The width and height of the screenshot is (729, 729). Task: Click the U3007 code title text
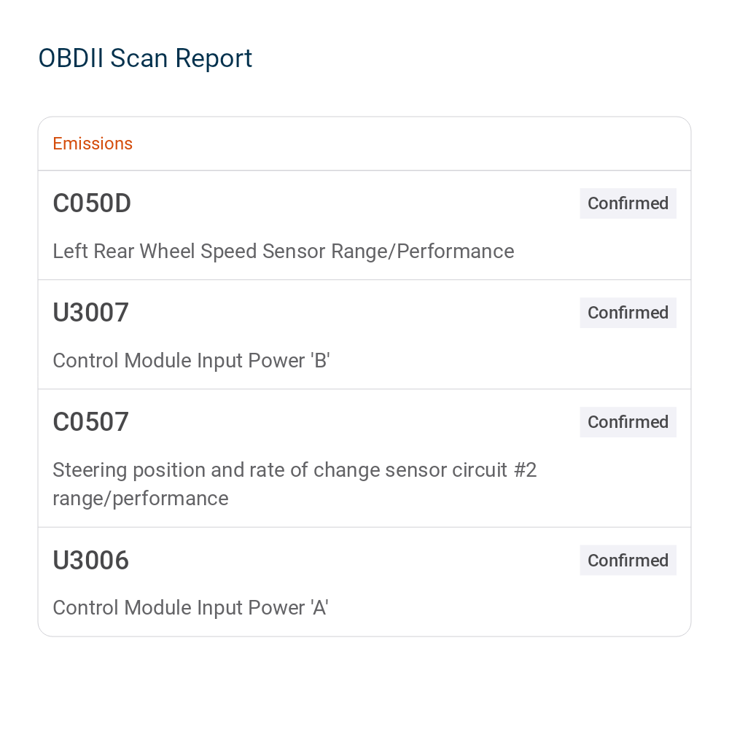pos(90,313)
